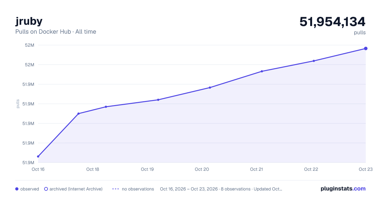The height and width of the screenshot is (200, 381).
Task: Click the rotated 'pulls' y-axis title
Action: coord(18,104)
